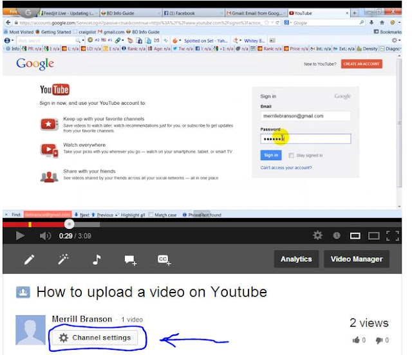The image size is (412, 355).
Task: Click the SEO toolbar Info item
Action: tap(13, 49)
